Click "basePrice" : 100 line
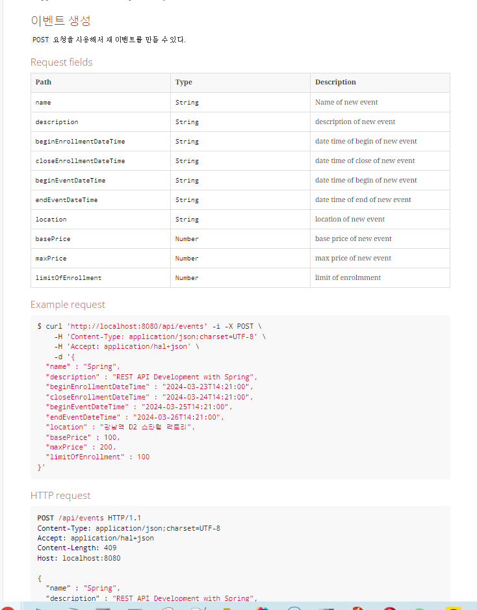 click(x=83, y=437)
